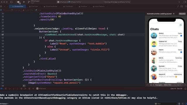Switch to the ChatView tab
Screen dimensions: 187x105
coord(33,6)
